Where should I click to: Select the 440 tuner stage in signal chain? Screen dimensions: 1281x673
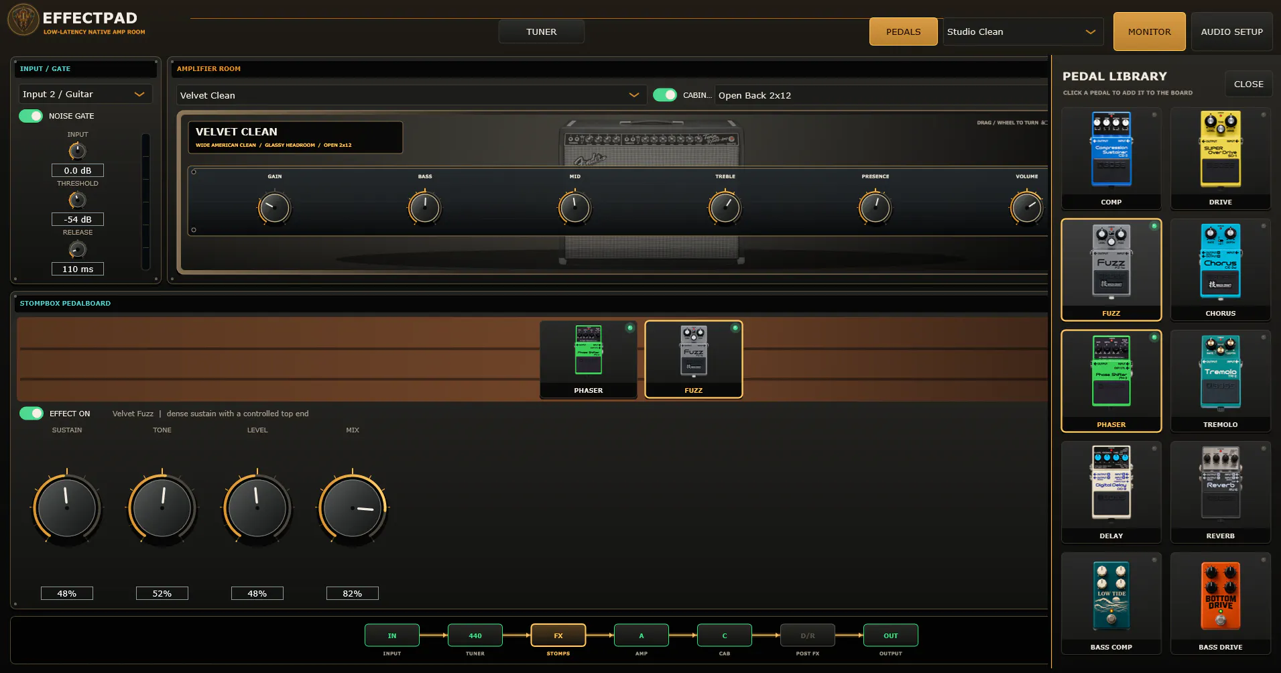pyautogui.click(x=475, y=635)
